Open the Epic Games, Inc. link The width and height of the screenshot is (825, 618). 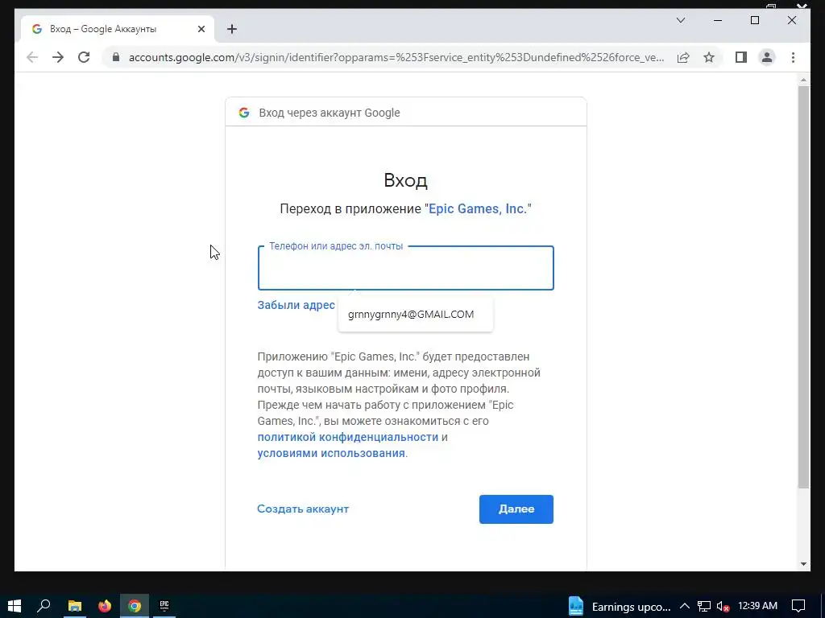coord(477,208)
